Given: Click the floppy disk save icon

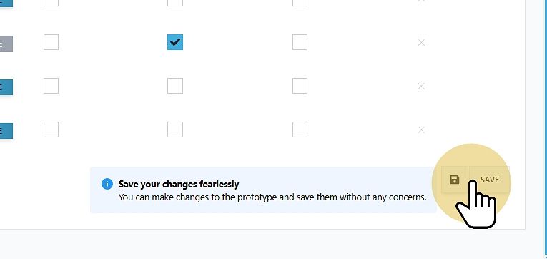Looking at the screenshot, I should tap(454, 180).
